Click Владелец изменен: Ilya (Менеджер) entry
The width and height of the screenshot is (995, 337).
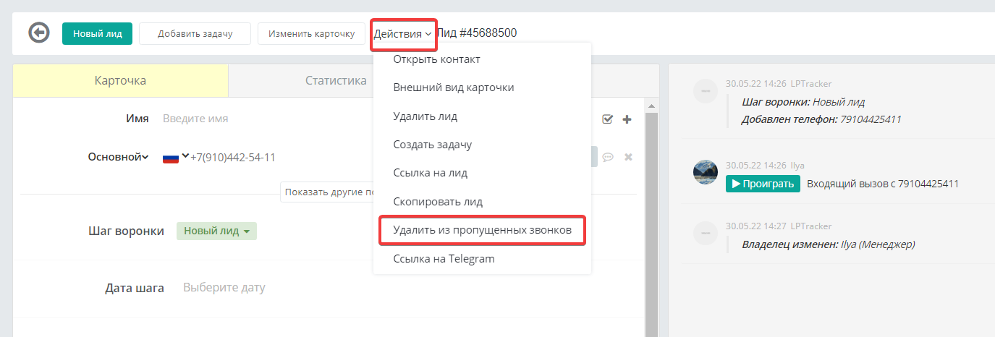829,244
